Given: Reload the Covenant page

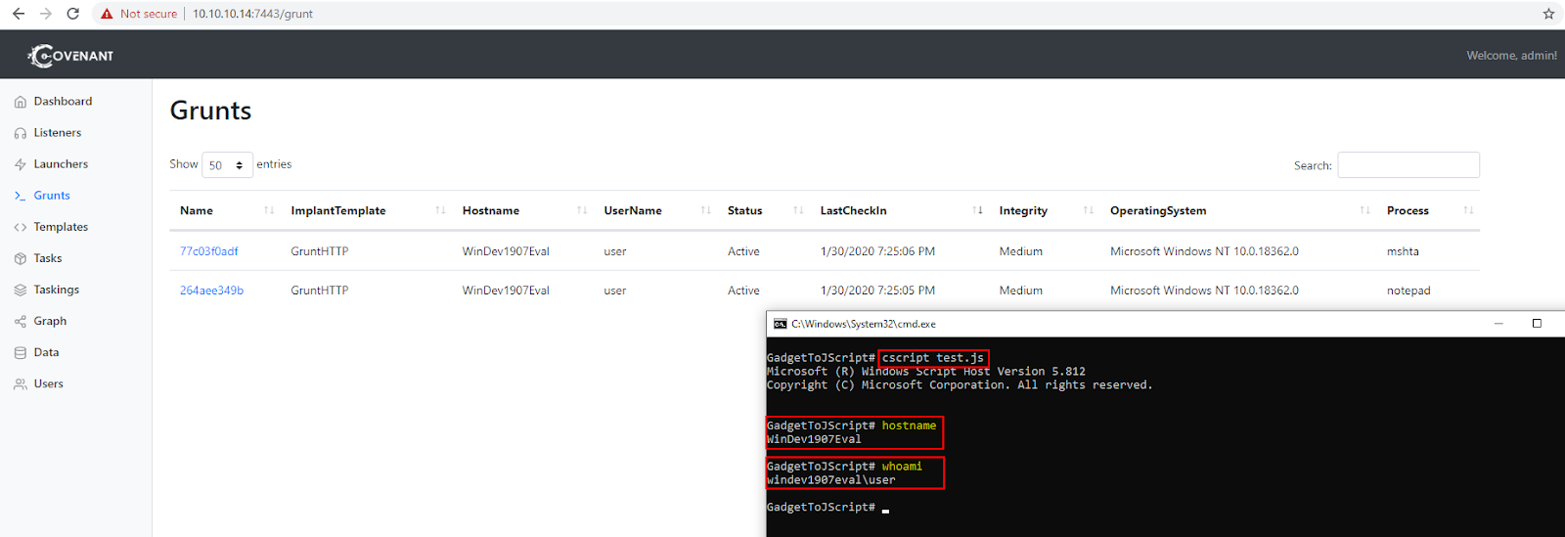Looking at the screenshot, I should 72,14.
